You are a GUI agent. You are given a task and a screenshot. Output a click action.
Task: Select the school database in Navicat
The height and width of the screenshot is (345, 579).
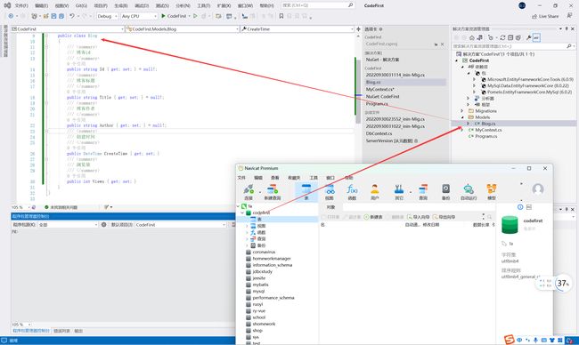click(x=259, y=317)
